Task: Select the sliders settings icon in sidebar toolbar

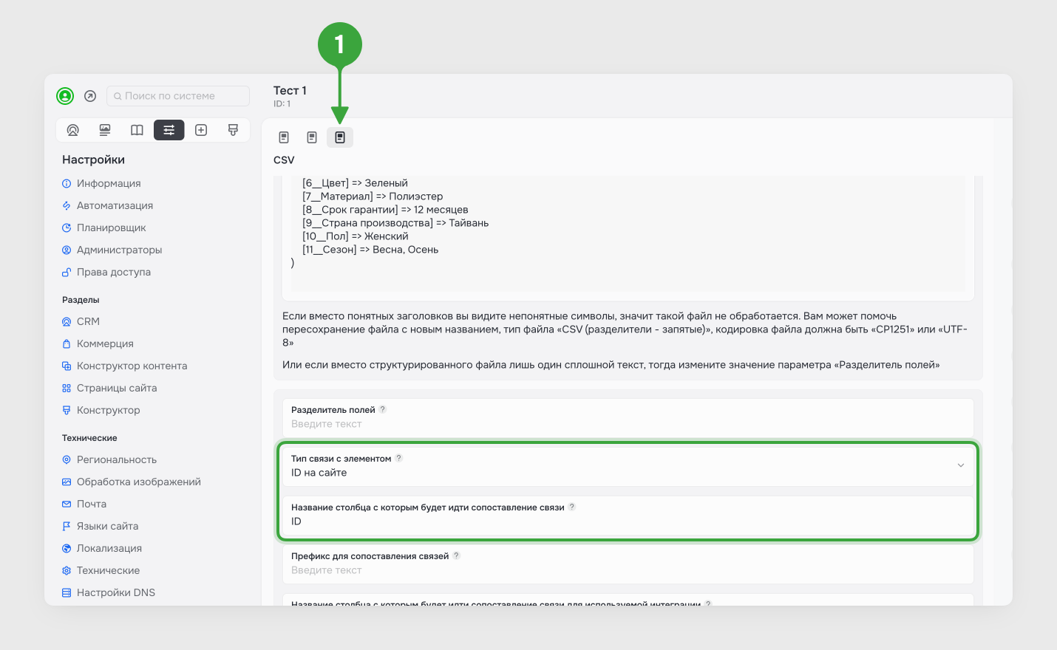Action: (169, 130)
